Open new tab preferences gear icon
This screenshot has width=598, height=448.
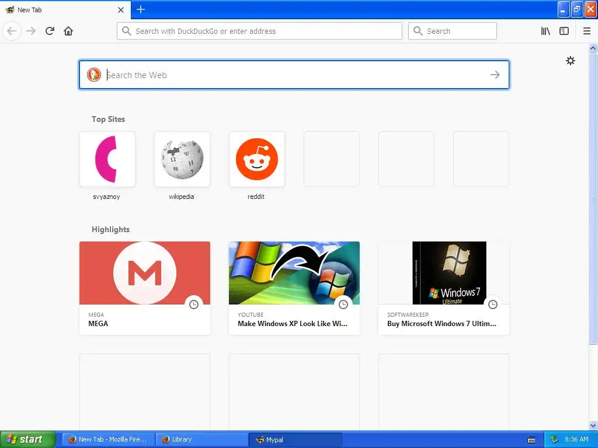click(x=570, y=61)
